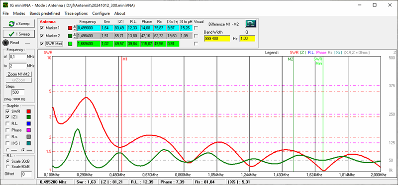Enable the Phase graphic checkbox
The height and width of the screenshot is (185, 398).
coord(7,130)
